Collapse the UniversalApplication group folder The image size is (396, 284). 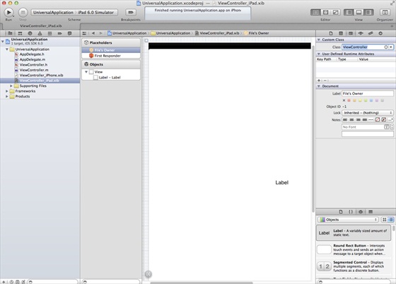(7, 49)
